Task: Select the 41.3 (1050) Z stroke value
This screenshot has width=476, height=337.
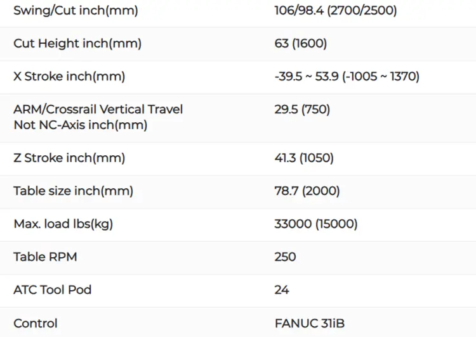Action: [304, 158]
